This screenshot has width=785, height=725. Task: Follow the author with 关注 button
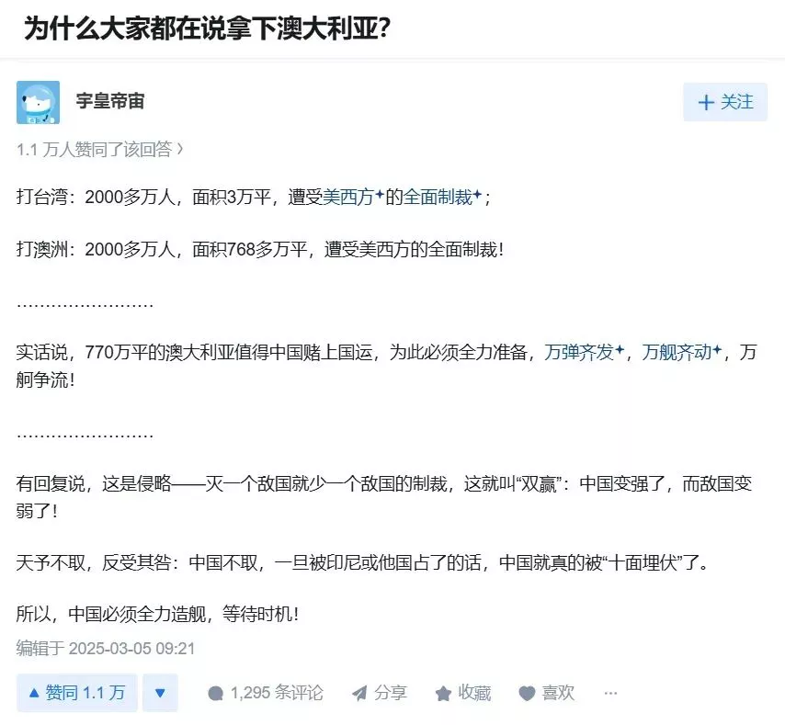coord(725,102)
